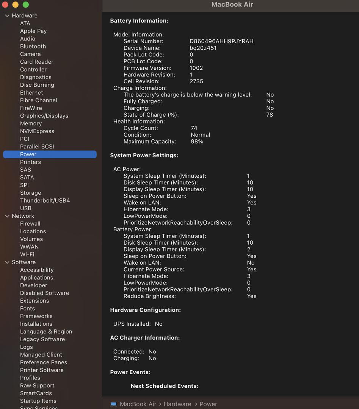The width and height of the screenshot is (359, 409).
Task: Click the red close window button
Action: pos(5,5)
